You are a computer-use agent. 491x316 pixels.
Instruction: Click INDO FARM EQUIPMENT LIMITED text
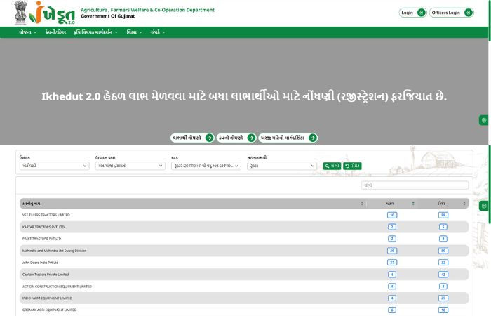point(47,298)
